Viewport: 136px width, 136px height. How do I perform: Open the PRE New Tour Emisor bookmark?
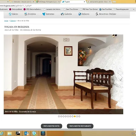pos(89,9)
